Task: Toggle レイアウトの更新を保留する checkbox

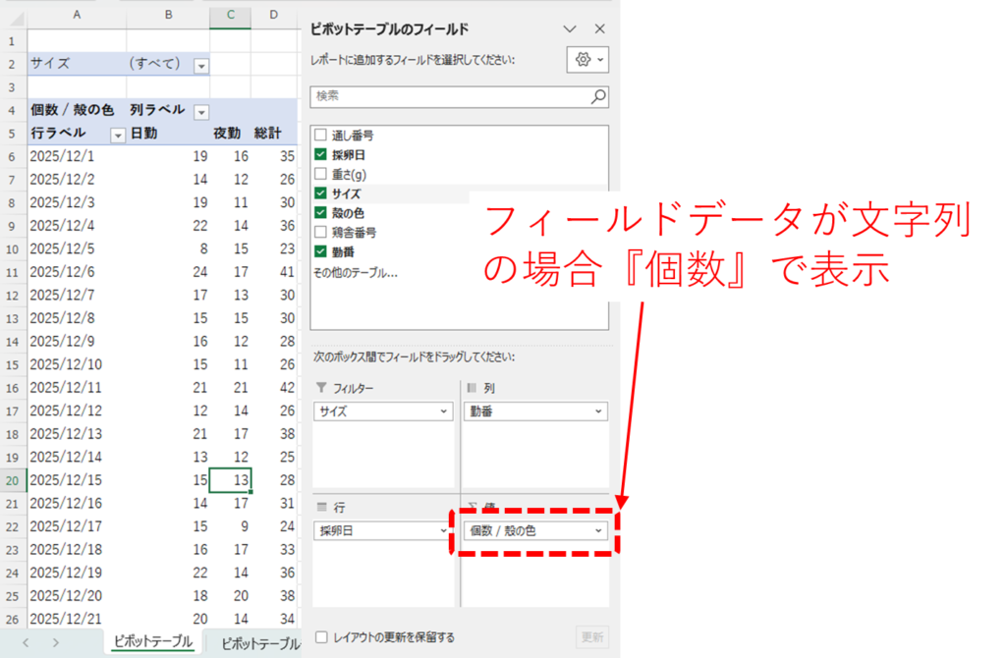Action: click(321, 637)
